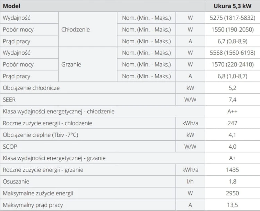Viewport: 260px width, 211px height.
Task: Click the Maksymalne zużycie energii label
Action: click(x=38, y=193)
